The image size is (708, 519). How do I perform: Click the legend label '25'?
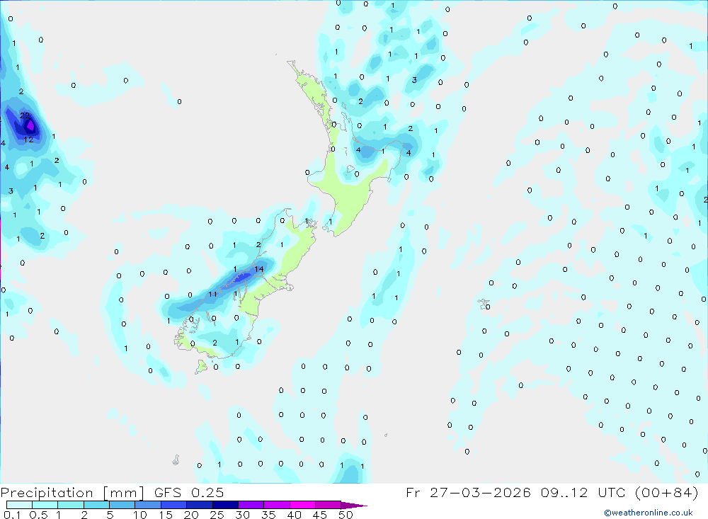pos(217,515)
